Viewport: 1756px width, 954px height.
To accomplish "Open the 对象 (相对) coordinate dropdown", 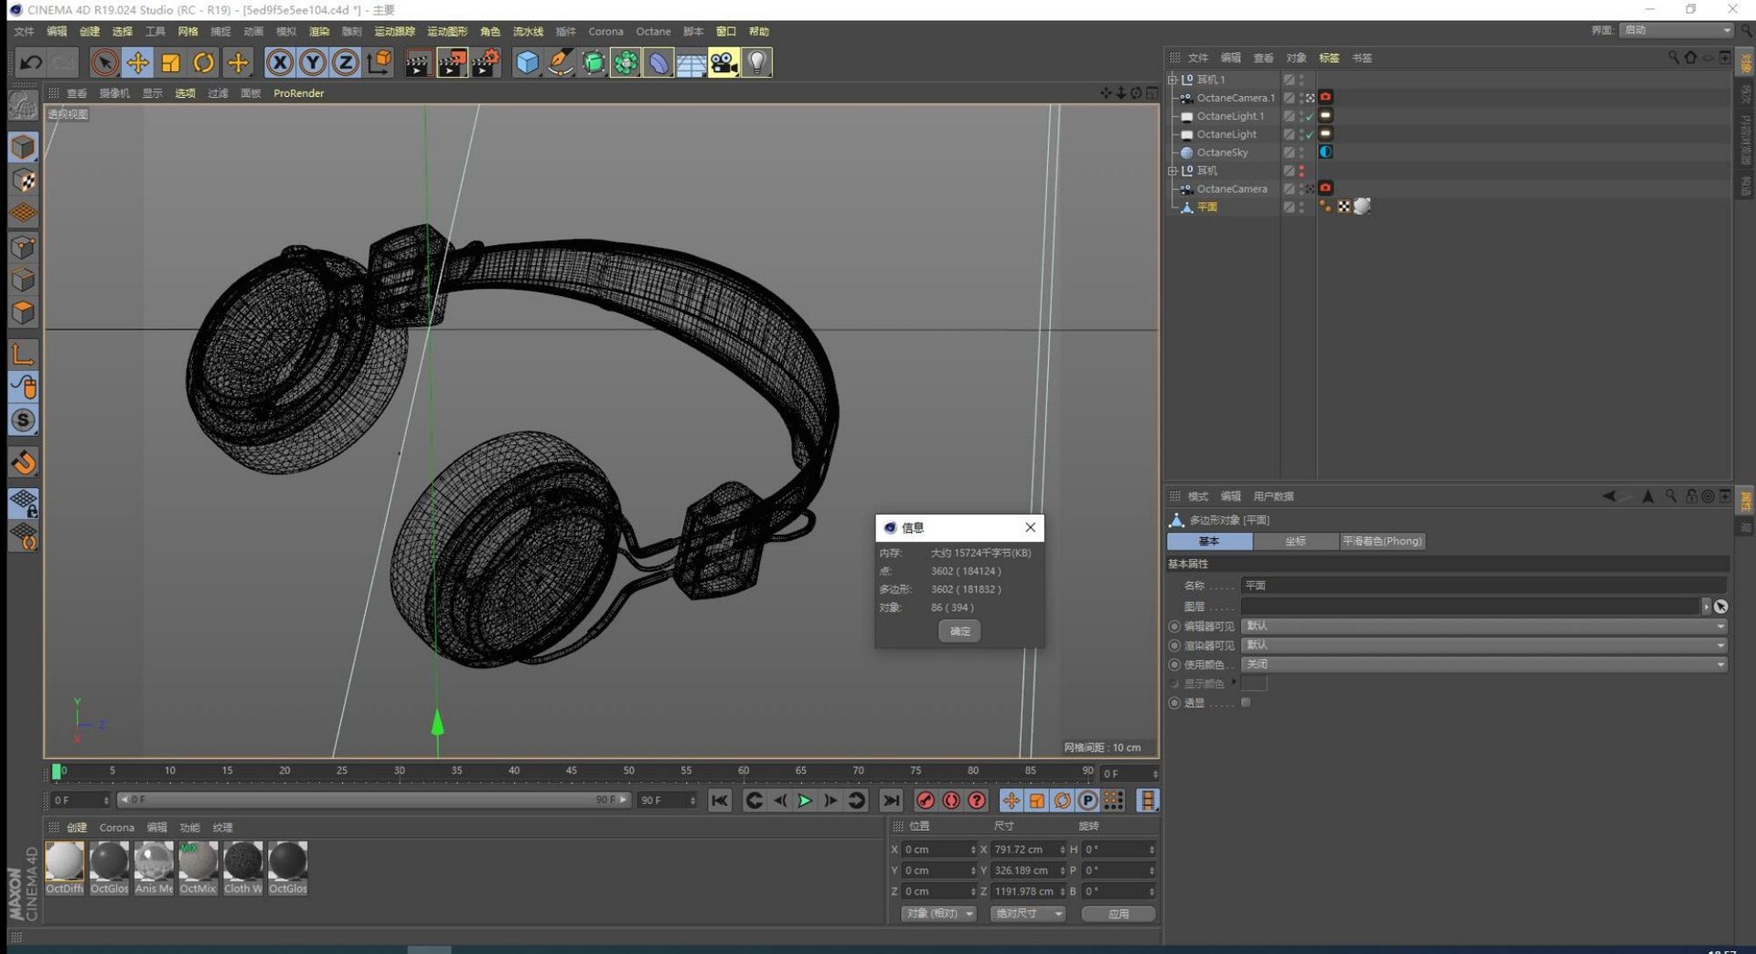I will coord(938,914).
